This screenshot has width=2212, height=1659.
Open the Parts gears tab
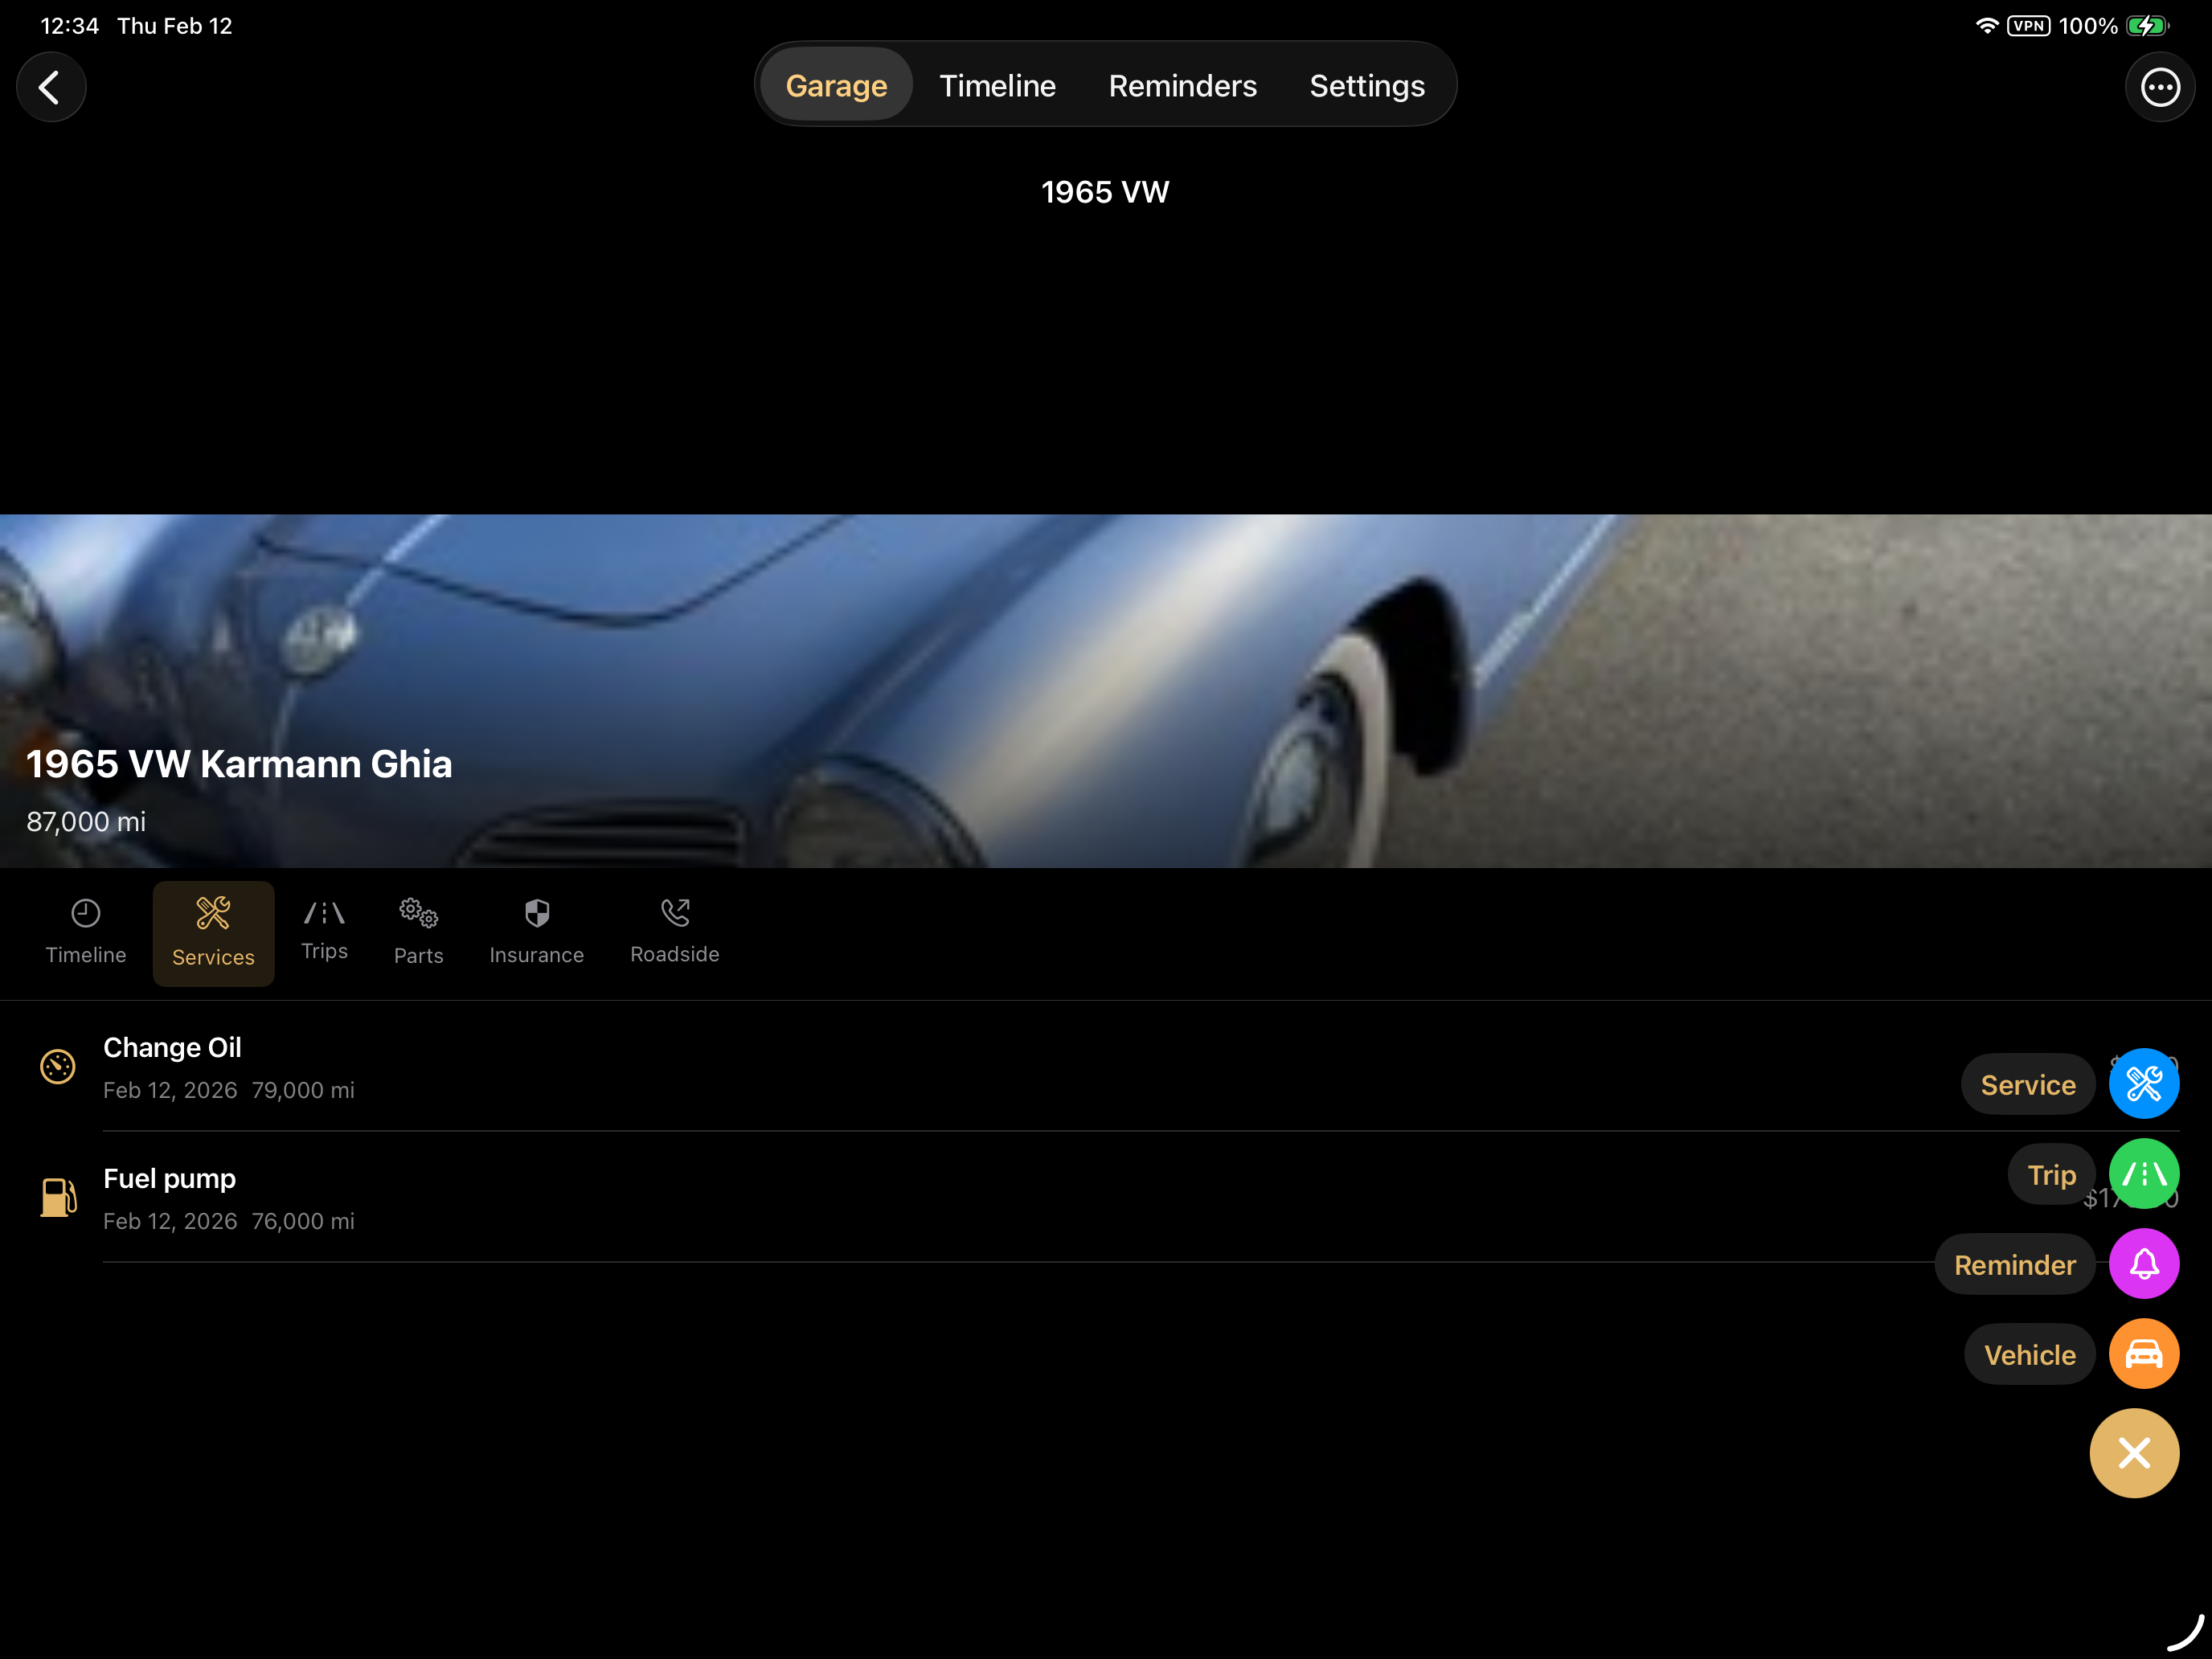pyautogui.click(x=418, y=932)
